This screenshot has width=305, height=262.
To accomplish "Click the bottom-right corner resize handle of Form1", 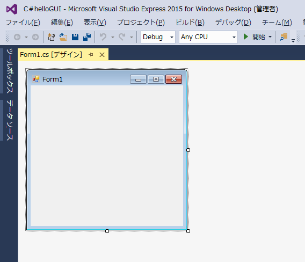I will 188,231.
